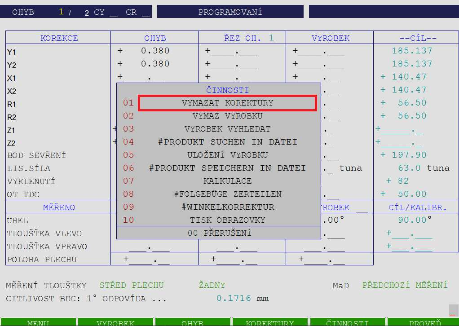The width and height of the screenshot is (459, 326).
Task: Click the MĚŘENO section header
Action: coord(59,207)
